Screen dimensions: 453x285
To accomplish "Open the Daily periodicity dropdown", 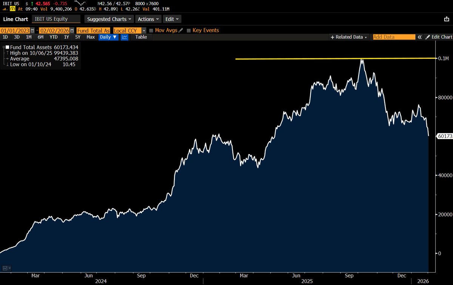I will [109, 37].
